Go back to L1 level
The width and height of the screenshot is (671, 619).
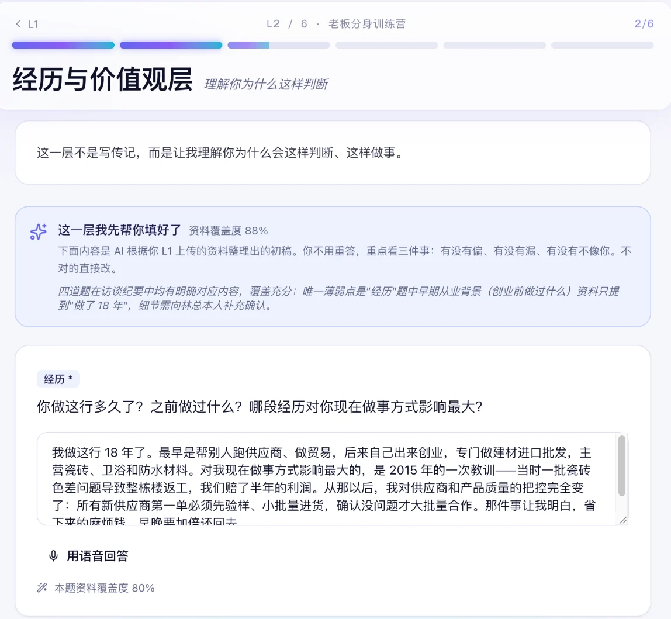(27, 24)
